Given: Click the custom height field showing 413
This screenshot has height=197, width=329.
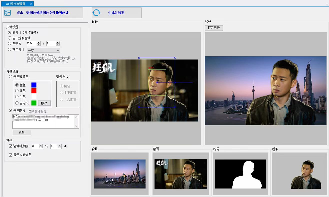Looking at the screenshot, I should pyautogui.click(x=51, y=43).
